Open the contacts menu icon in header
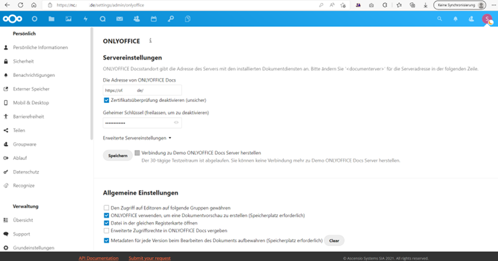 pyautogui.click(x=471, y=19)
